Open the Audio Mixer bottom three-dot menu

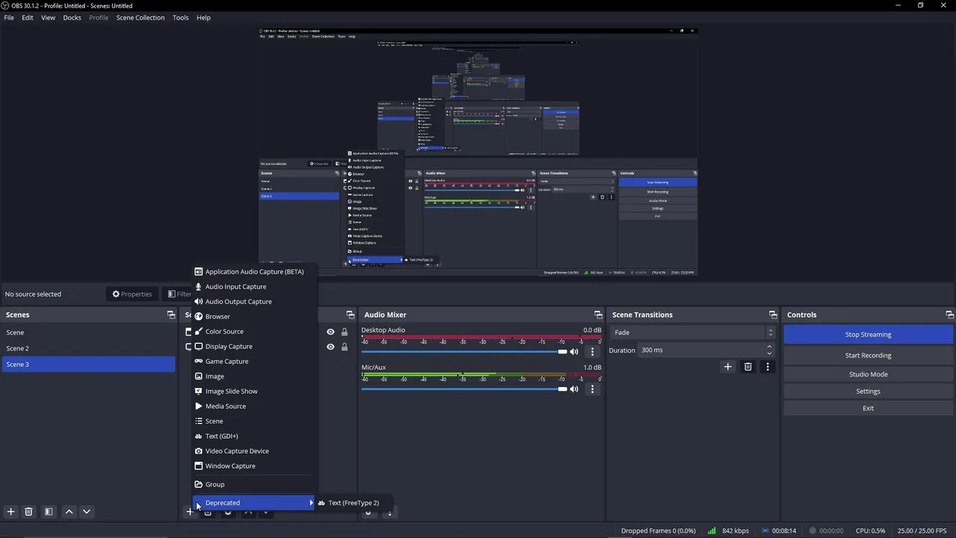coord(389,512)
